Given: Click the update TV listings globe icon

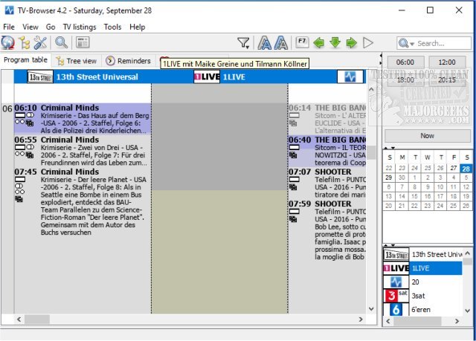Looking at the screenshot, I should point(7,43).
